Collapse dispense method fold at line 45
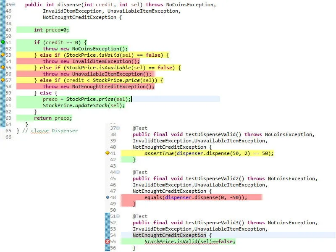Screen dimensions: 336x252 [x=13, y=5]
